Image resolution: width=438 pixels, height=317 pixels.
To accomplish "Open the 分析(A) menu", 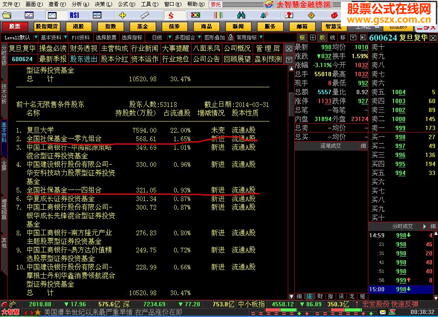I will pyautogui.click(x=80, y=4).
